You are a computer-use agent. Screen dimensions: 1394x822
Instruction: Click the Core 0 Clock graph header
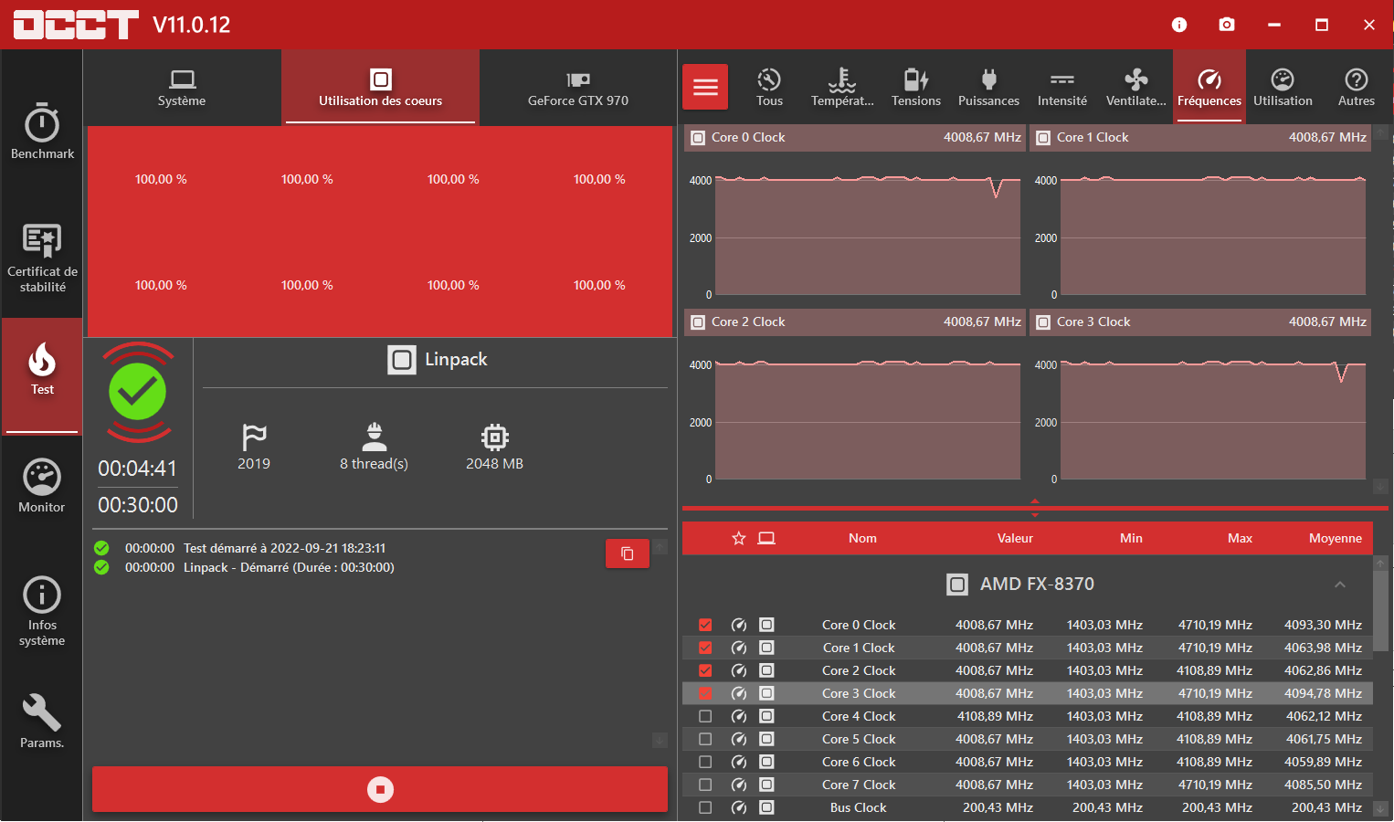pyautogui.click(x=855, y=138)
